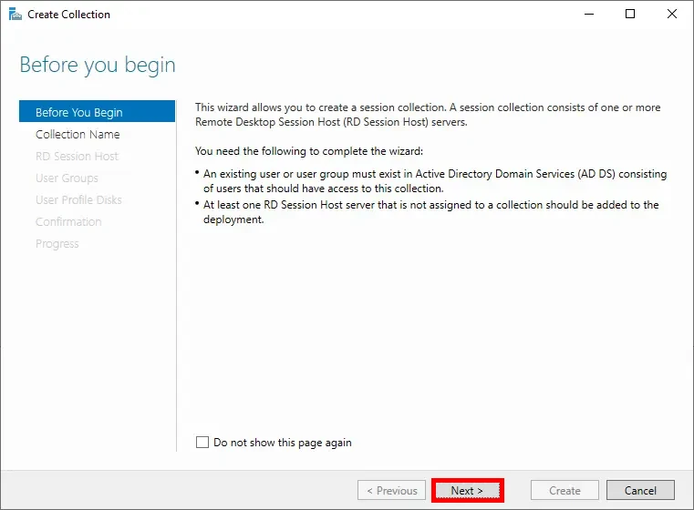Select the Before You Begin step
This screenshot has width=694, height=510.
click(x=78, y=113)
